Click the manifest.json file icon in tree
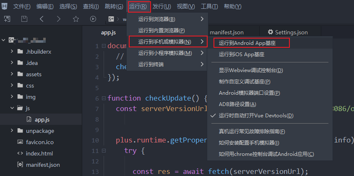This screenshot has width=354, height=176. (20, 165)
